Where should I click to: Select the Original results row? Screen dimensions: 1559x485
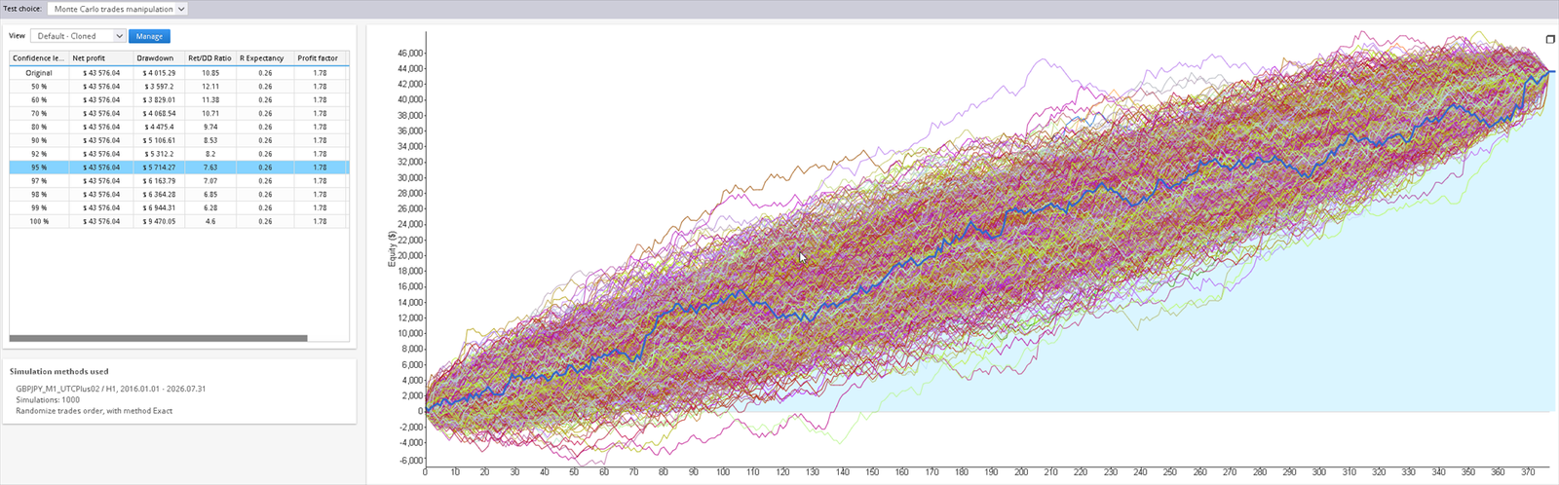pyautogui.click(x=179, y=73)
